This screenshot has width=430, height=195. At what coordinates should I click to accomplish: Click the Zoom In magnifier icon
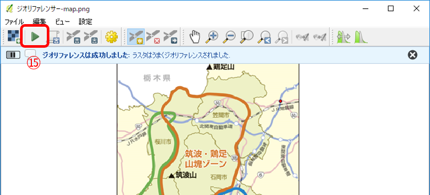(212, 36)
